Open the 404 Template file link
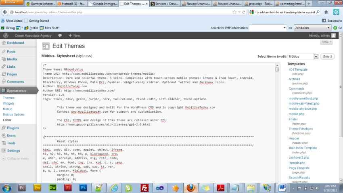The width and height of the screenshot is (343, 193). pos(298,69)
